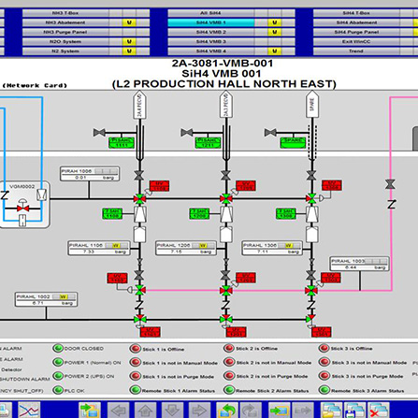Click the white SPARE outlet arrow

pos(311,105)
